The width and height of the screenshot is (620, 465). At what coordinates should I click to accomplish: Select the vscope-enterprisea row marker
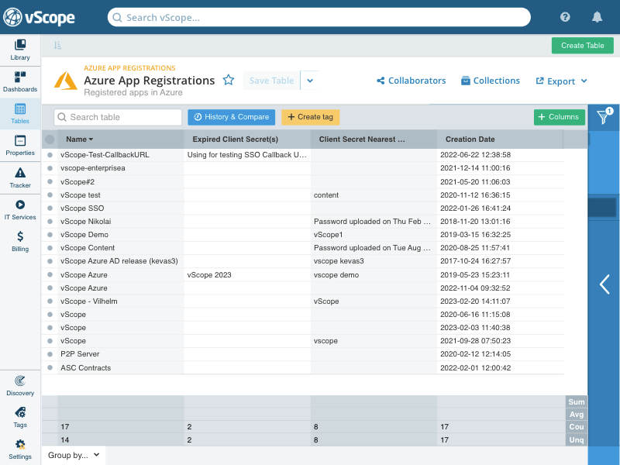50,168
